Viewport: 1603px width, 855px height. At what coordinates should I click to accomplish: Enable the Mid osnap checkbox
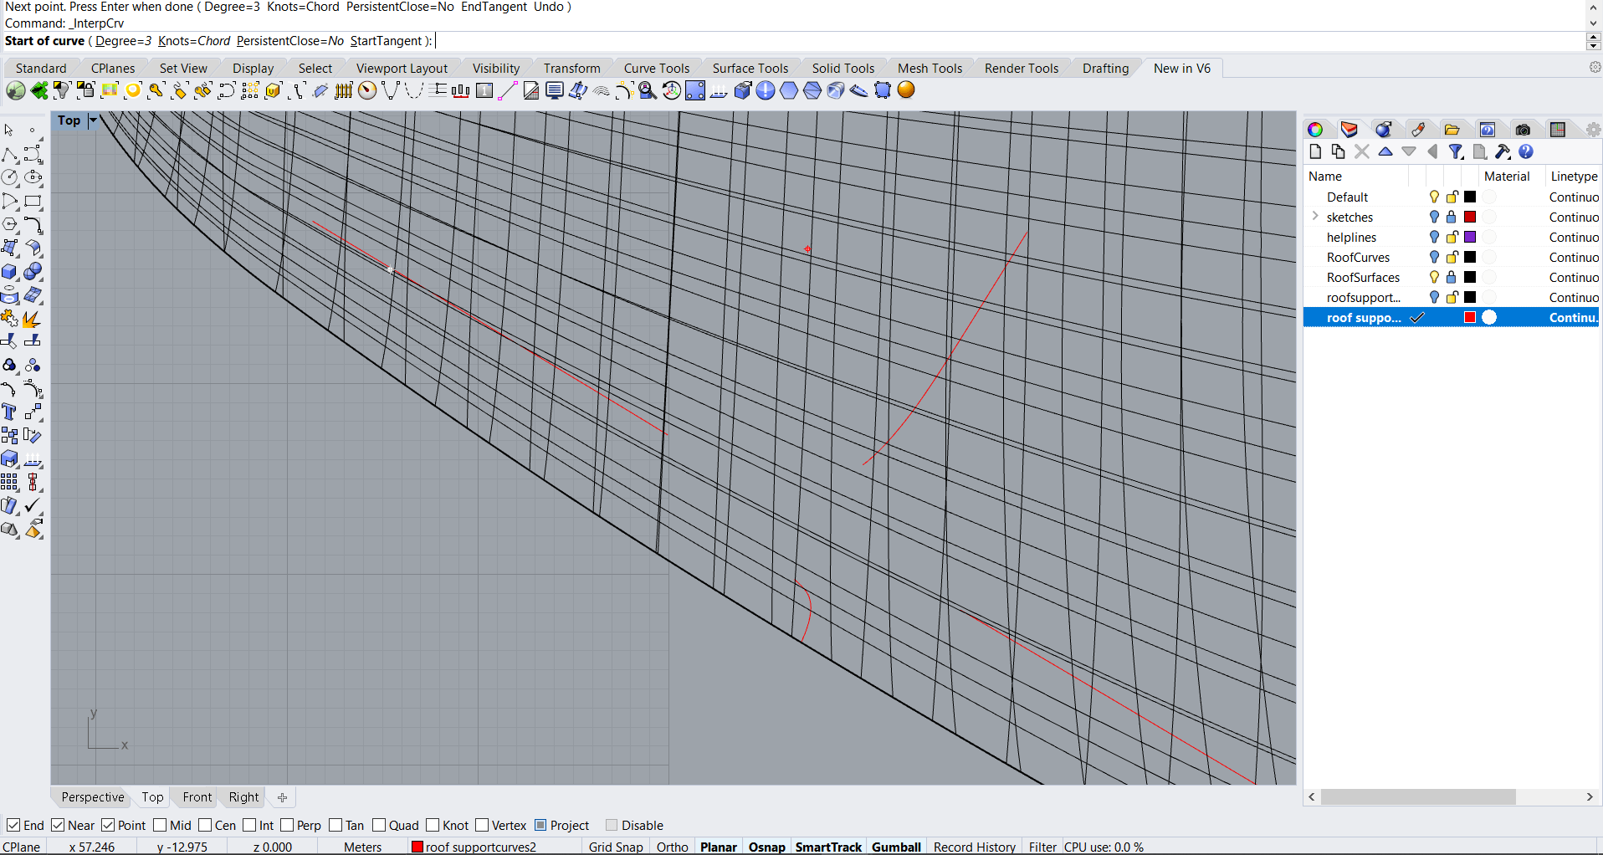click(160, 825)
